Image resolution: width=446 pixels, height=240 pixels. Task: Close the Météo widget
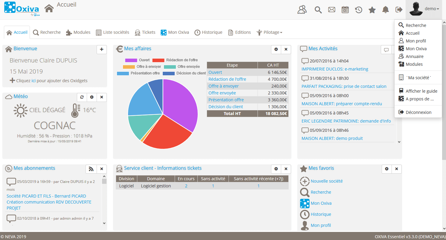tap(102, 97)
